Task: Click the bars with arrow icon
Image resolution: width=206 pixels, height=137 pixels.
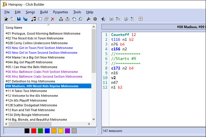Action: point(118,19)
